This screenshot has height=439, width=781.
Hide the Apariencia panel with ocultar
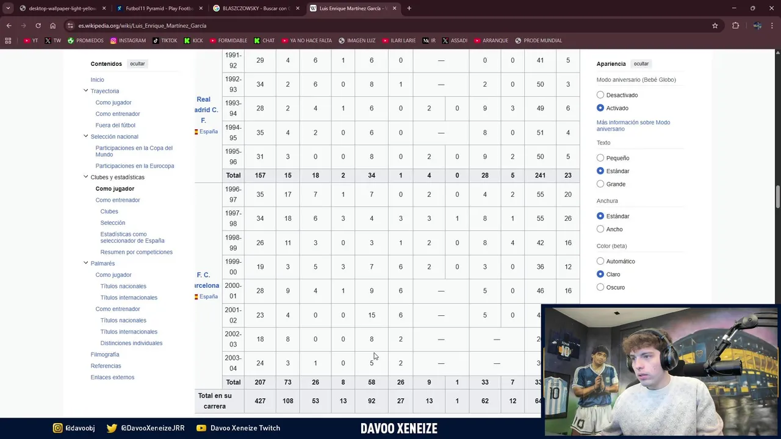pos(641,63)
